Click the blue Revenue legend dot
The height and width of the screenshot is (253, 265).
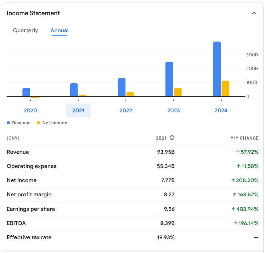[9, 123]
